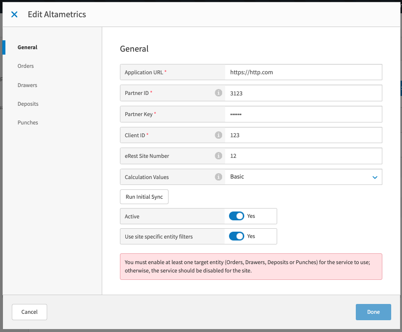
Task: Switch to the Orders section
Action: pyautogui.click(x=26, y=66)
